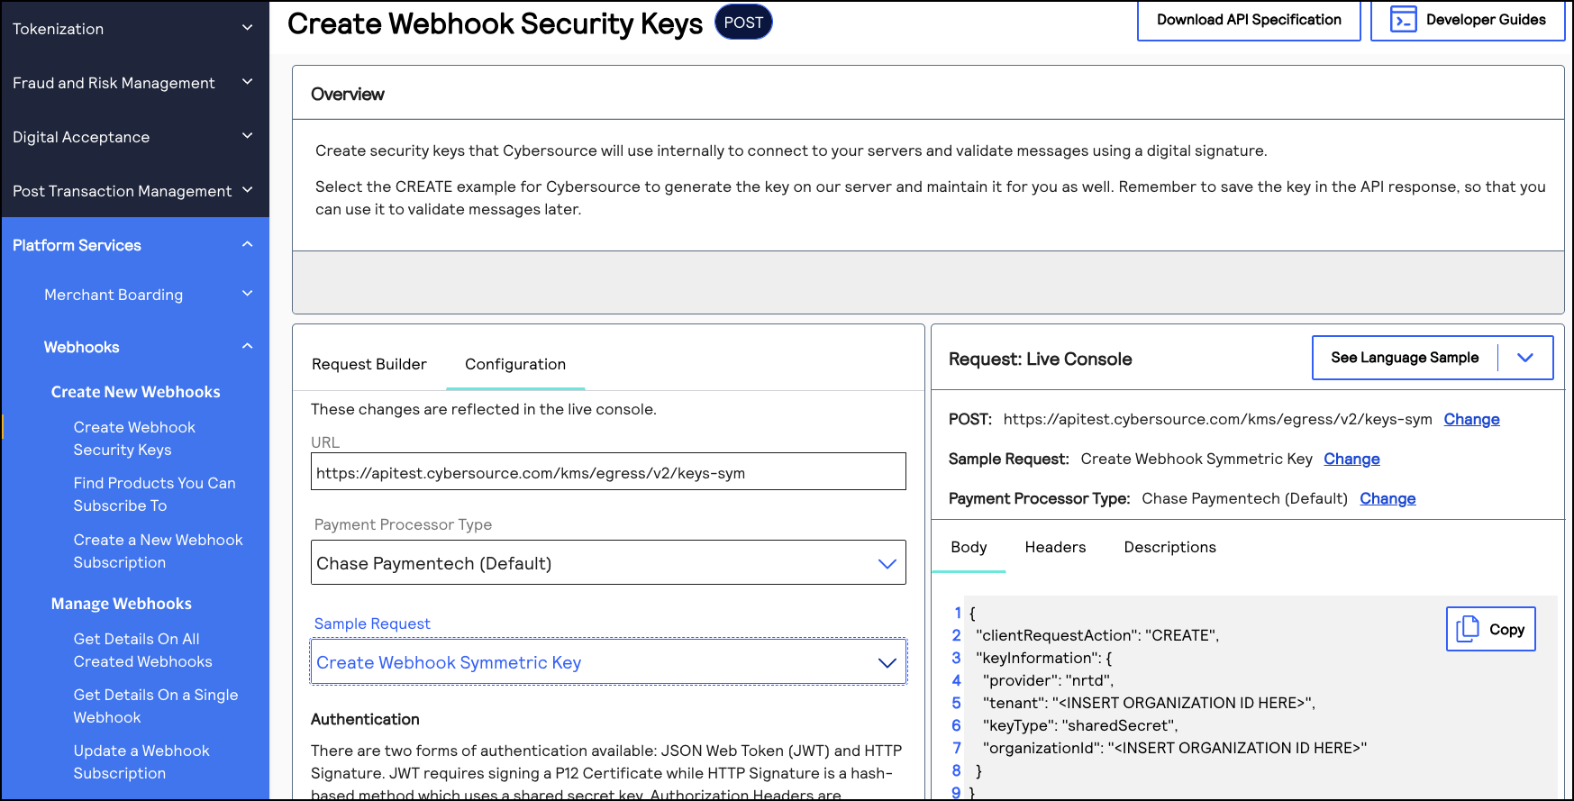Click the Copy clipboard icon

tap(1468, 628)
